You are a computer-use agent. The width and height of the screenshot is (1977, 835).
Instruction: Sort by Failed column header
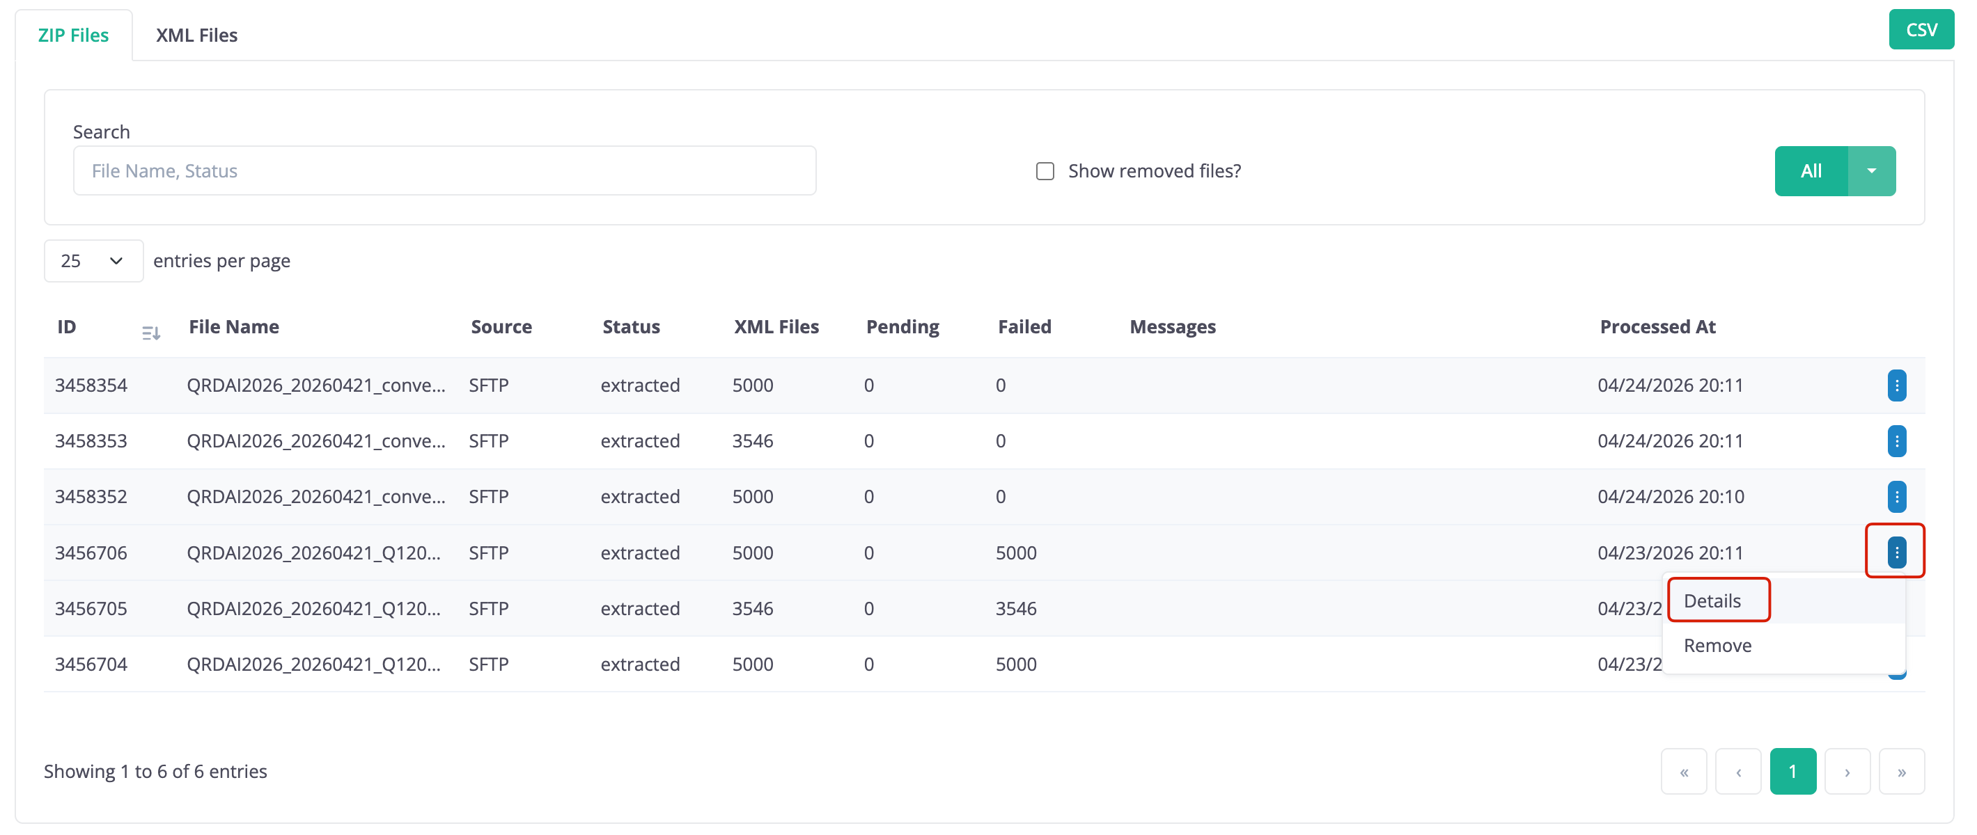click(x=1024, y=326)
